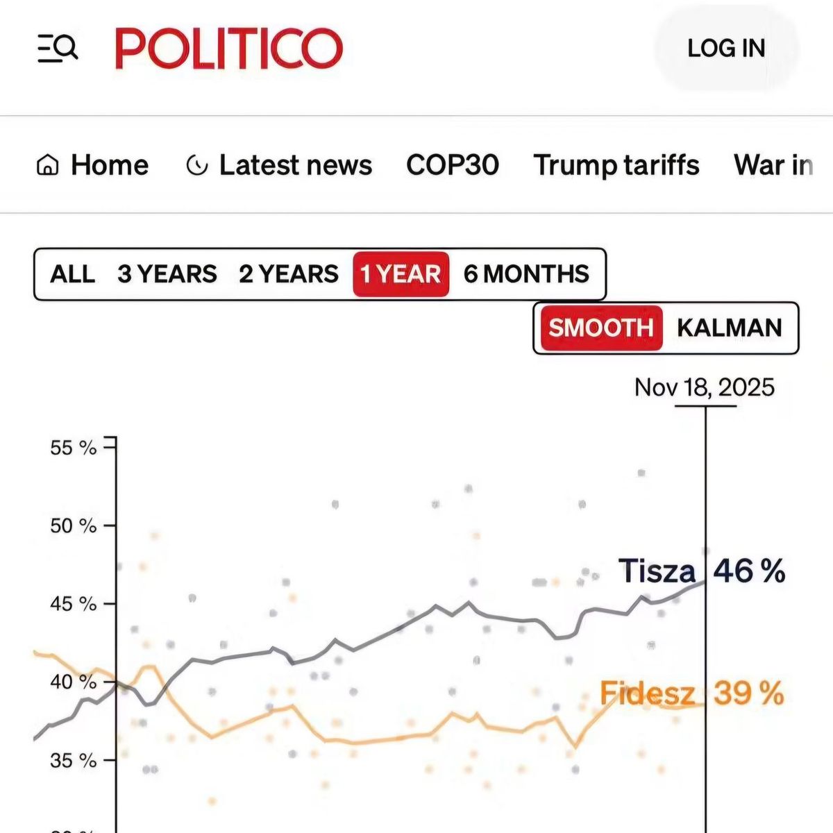Select the 6 MONTHS range
833x833 pixels.
[526, 274]
